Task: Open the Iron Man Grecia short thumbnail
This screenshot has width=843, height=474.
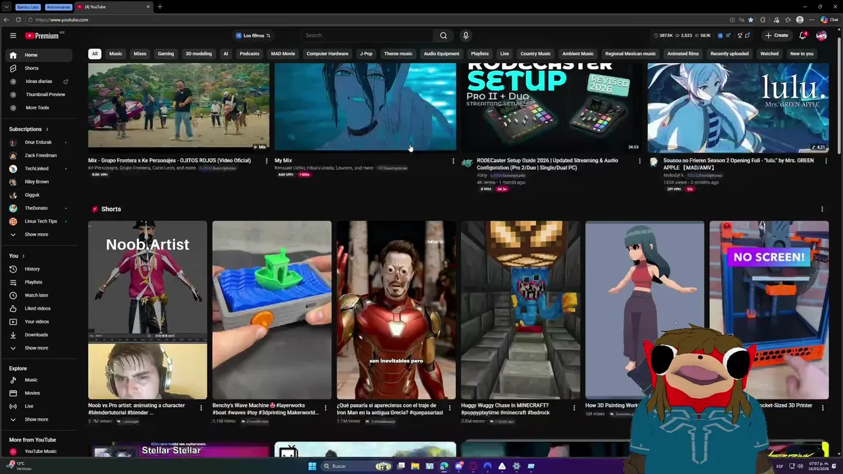Action: click(396, 310)
